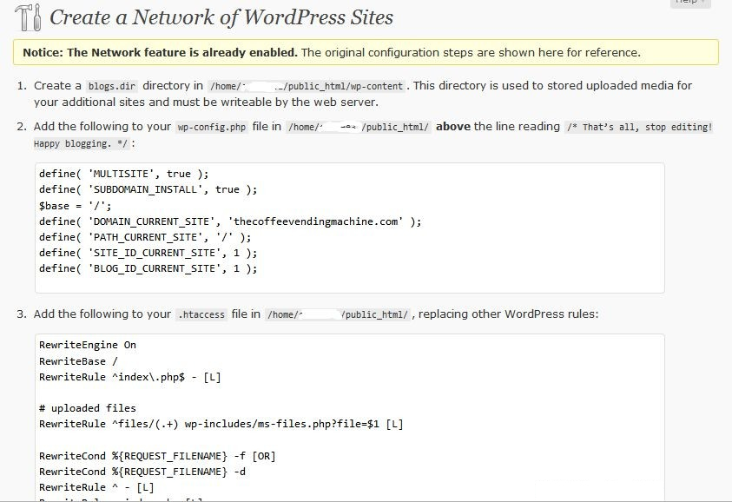Click the 'blogs.dir' code label
The image size is (732, 502).
[111, 86]
